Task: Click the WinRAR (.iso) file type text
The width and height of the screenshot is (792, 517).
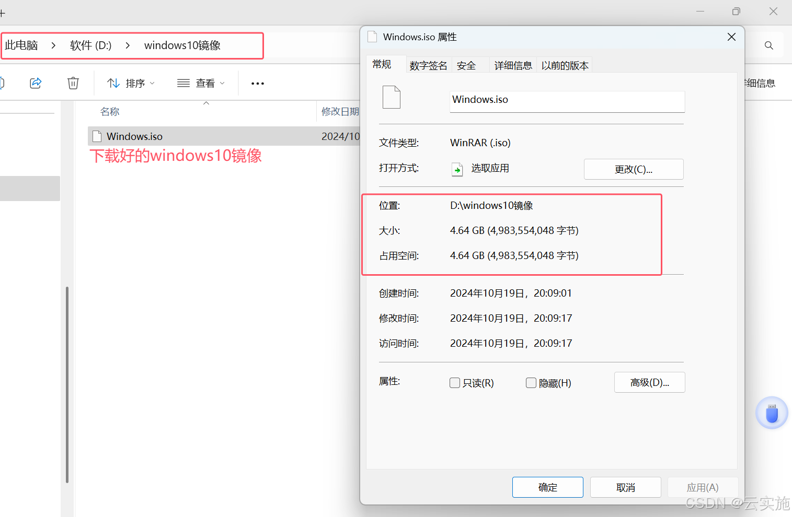Action: pyautogui.click(x=480, y=143)
